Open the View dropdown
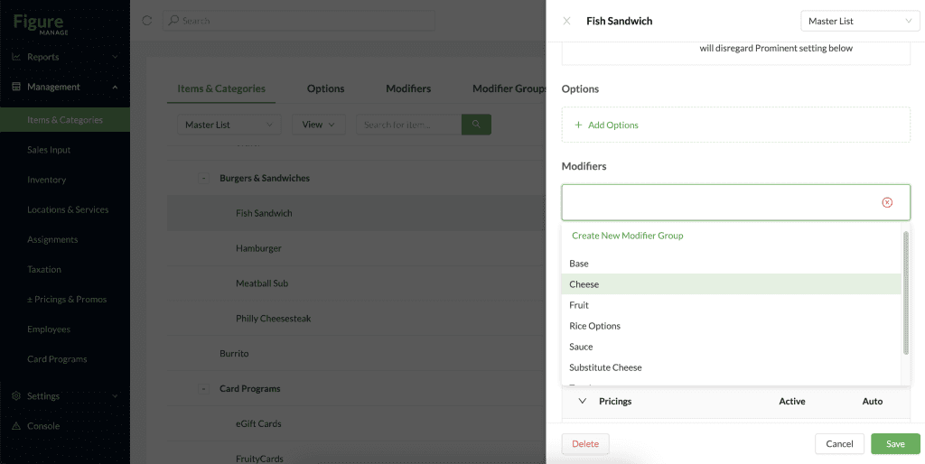Screen dimensions: 925x464 click(x=319, y=125)
